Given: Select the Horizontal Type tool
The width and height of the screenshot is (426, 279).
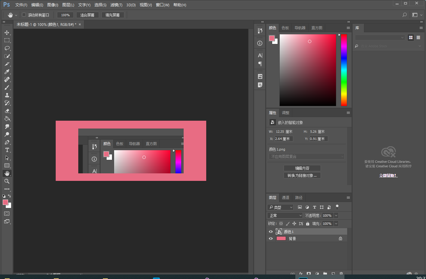Looking at the screenshot, I should point(7,150).
